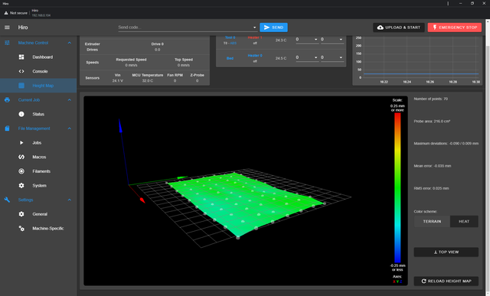Image resolution: width=490 pixels, height=296 pixels.
Task: Select Terrain color scheme
Action: click(432, 221)
